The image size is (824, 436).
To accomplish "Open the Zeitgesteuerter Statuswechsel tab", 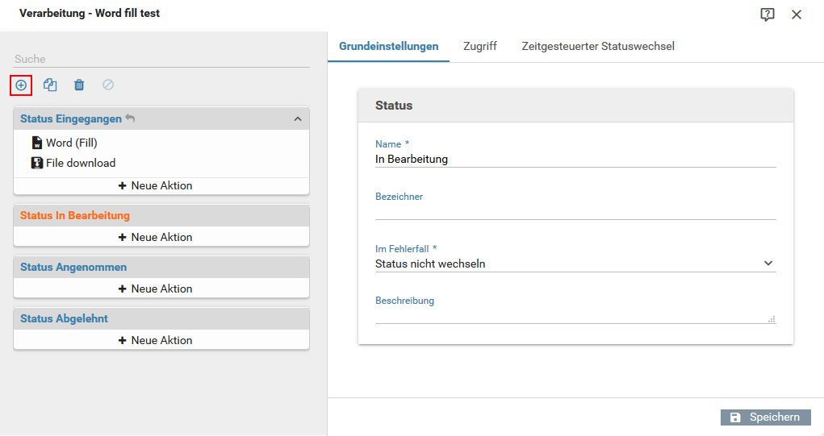I will (598, 46).
